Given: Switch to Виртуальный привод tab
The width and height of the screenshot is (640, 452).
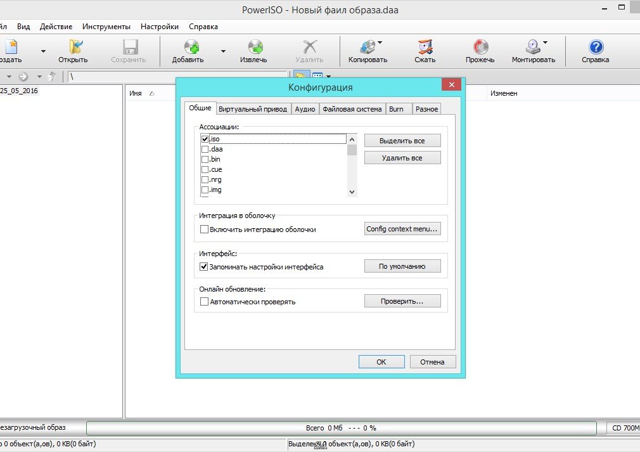Looking at the screenshot, I should [253, 109].
